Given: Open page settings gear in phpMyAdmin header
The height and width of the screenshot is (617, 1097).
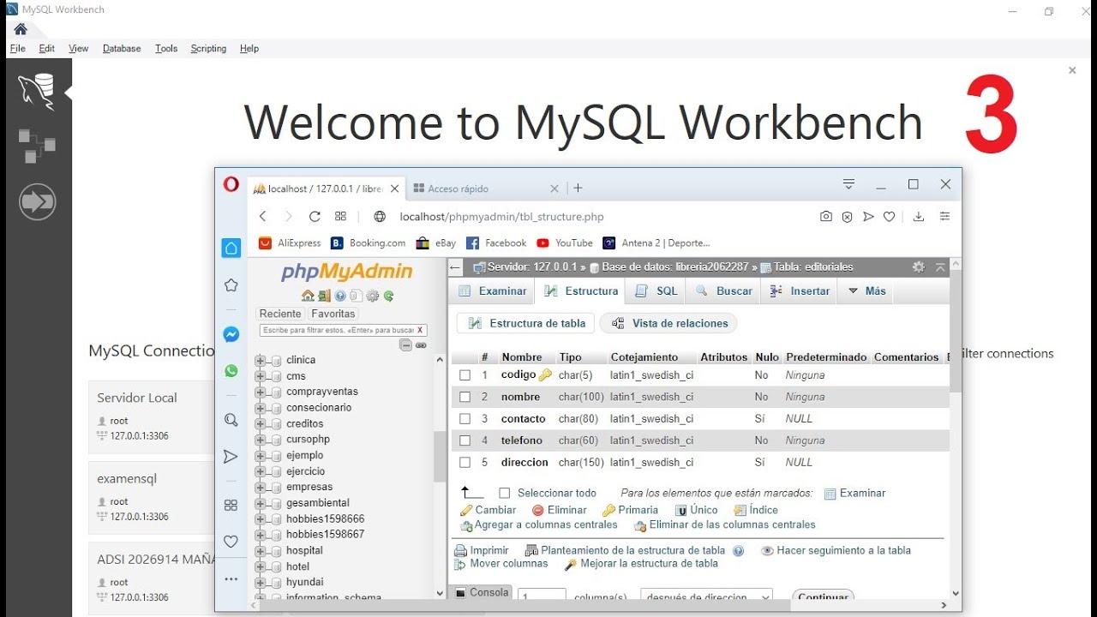Looking at the screenshot, I should click(x=919, y=267).
